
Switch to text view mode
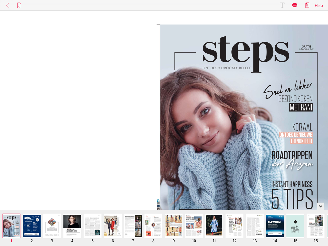point(282,5)
